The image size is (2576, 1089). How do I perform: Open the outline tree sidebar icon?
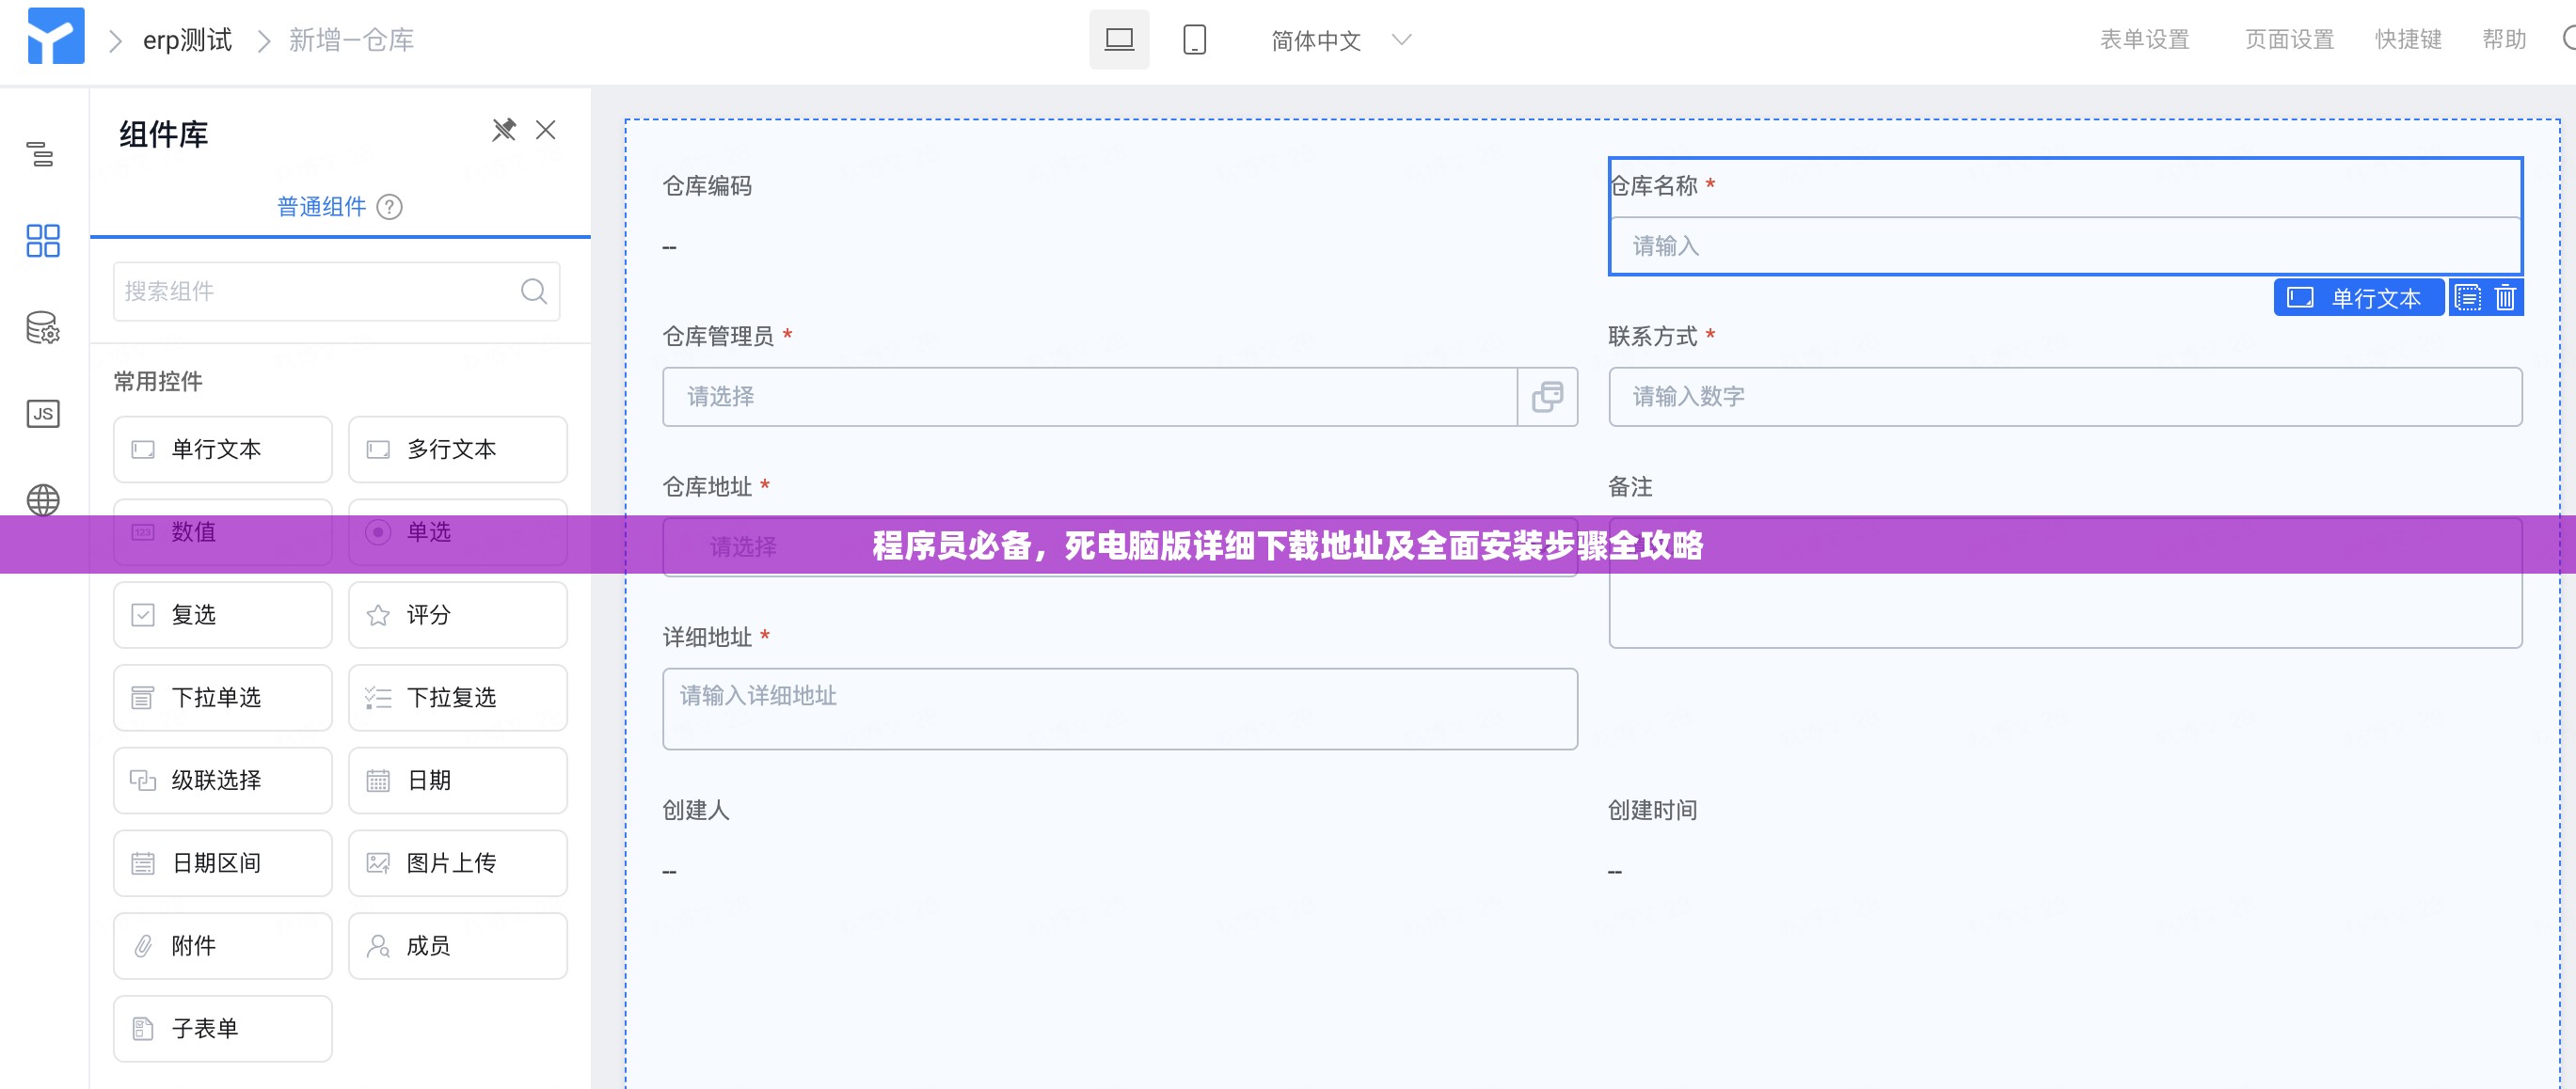pos(41,154)
